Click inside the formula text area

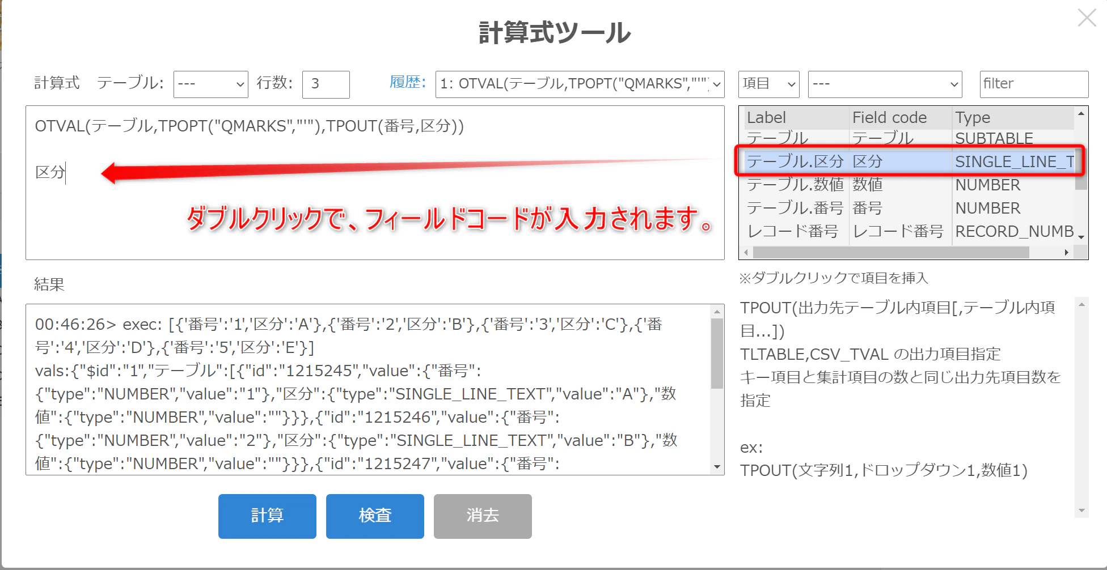point(375,182)
